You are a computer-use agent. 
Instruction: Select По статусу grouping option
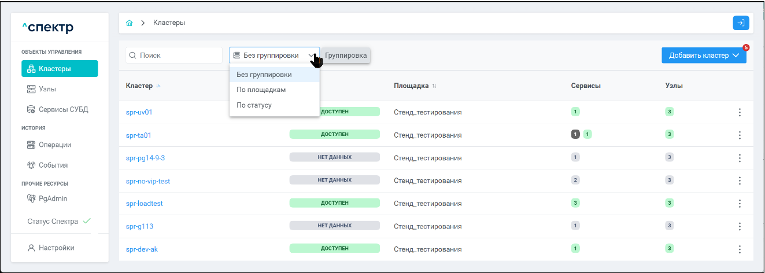254,105
